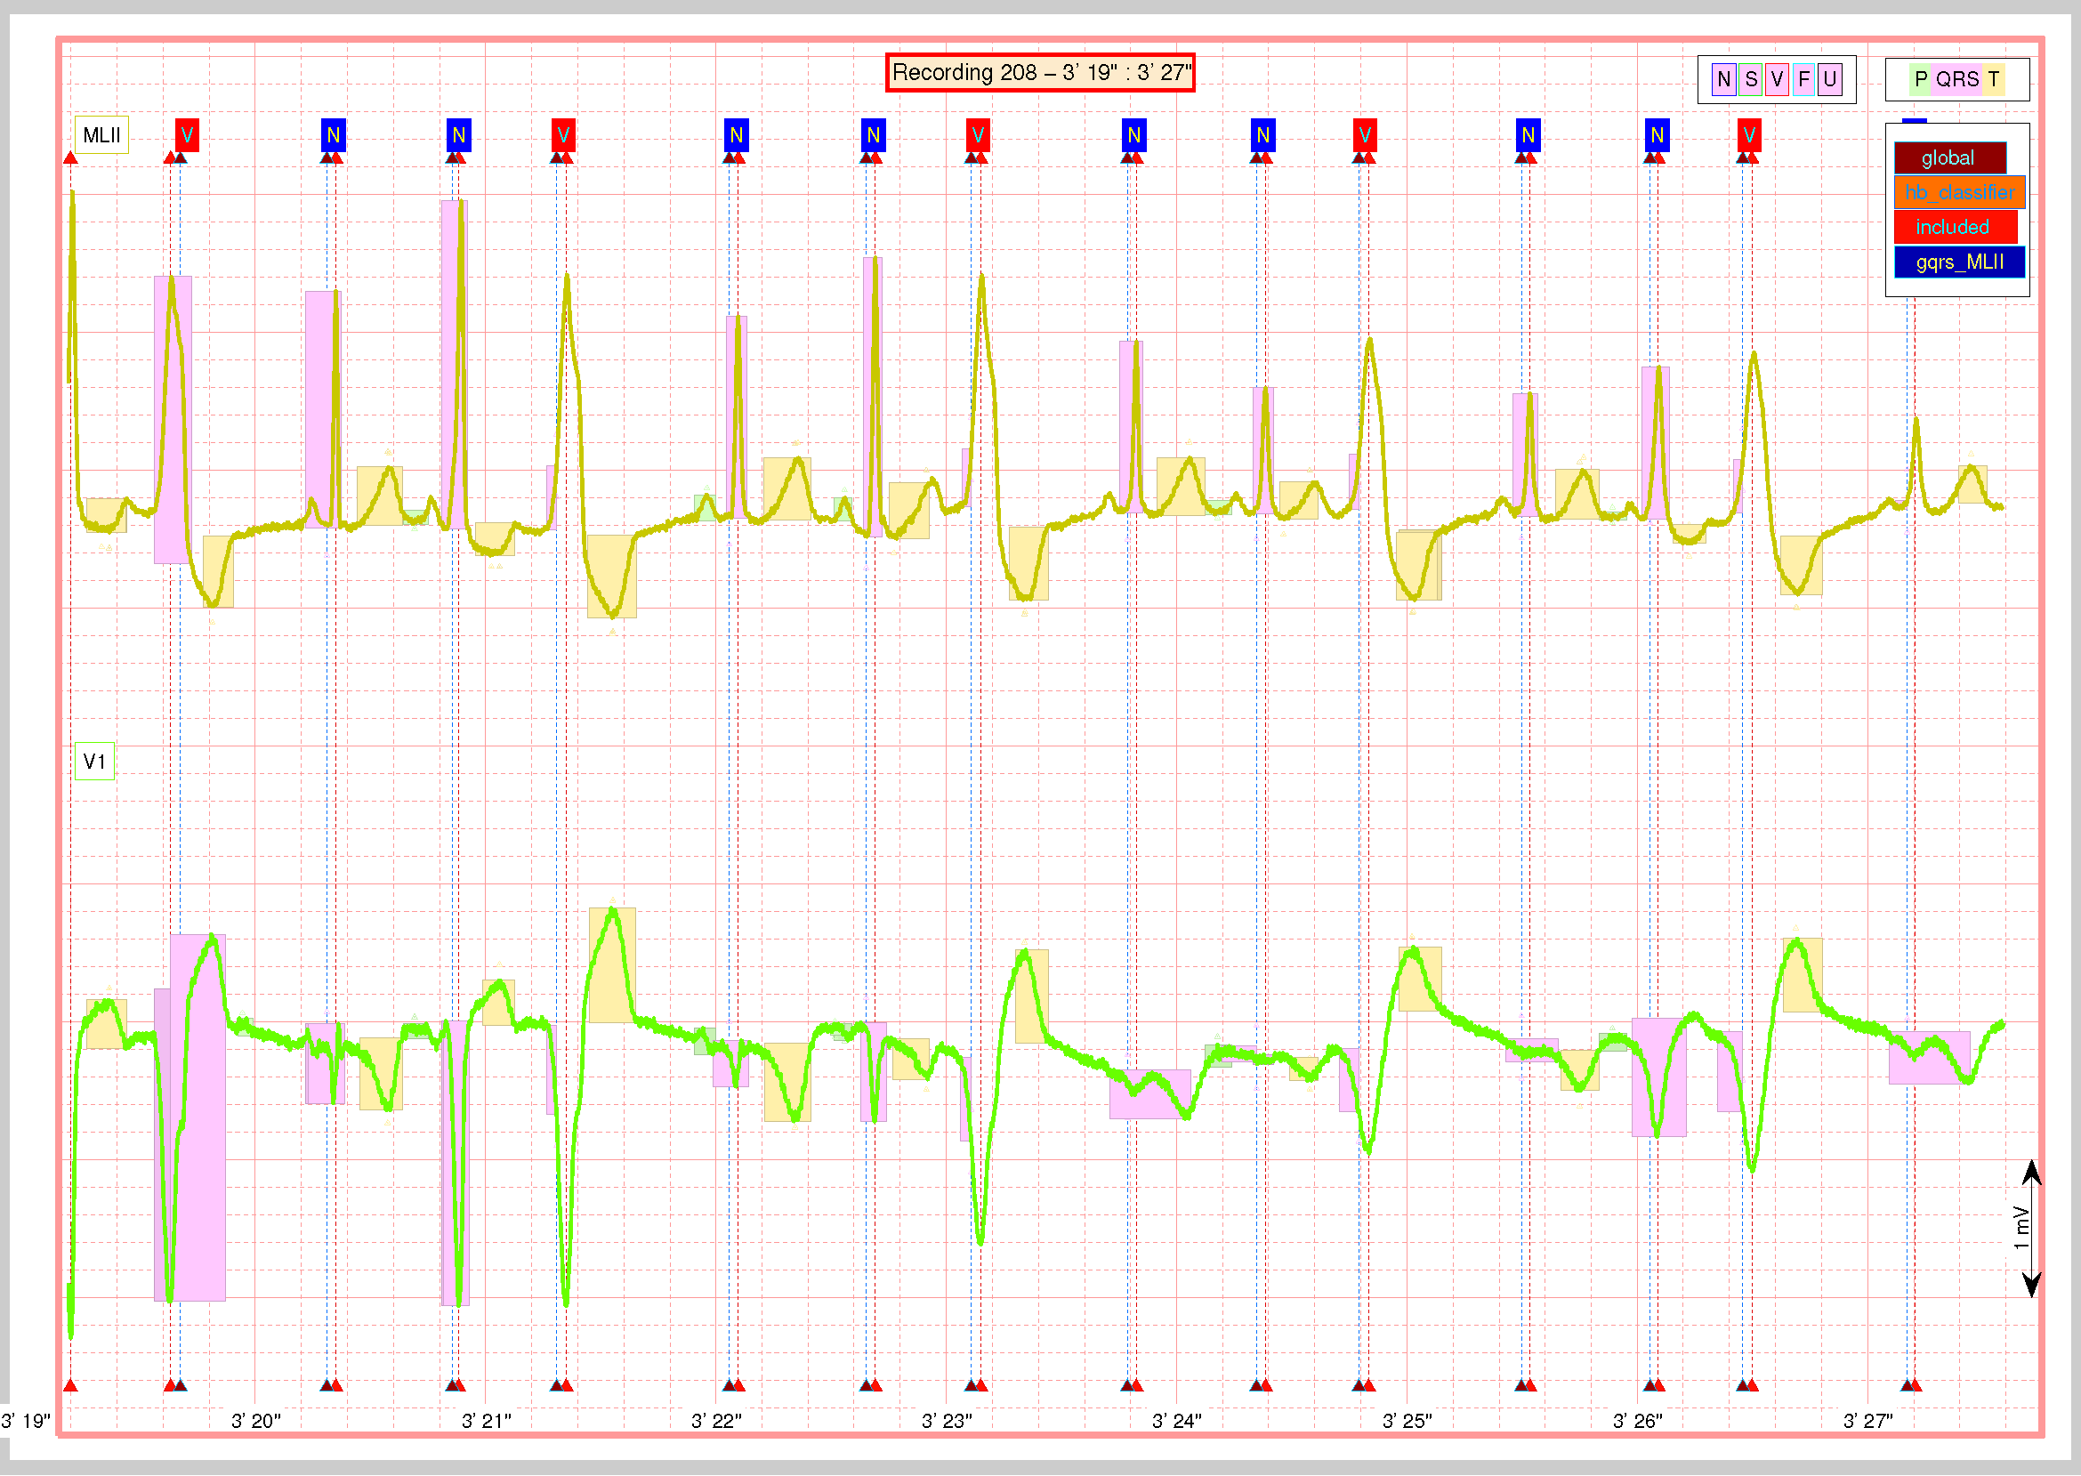2081x1476 pixels.
Task: Click the last red V beat marker
Action: click(1748, 135)
